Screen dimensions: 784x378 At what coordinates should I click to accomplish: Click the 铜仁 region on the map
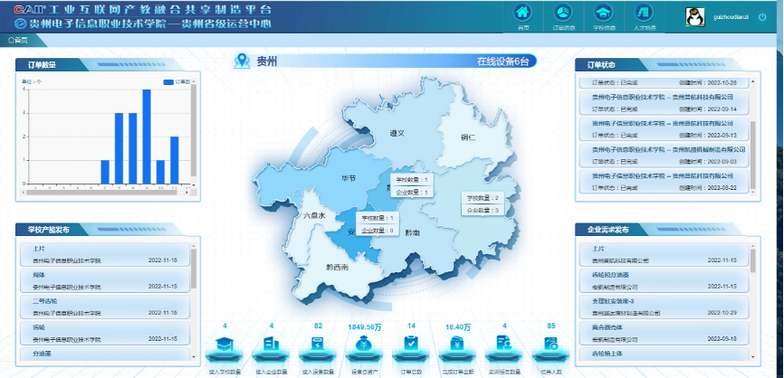pyautogui.click(x=468, y=137)
